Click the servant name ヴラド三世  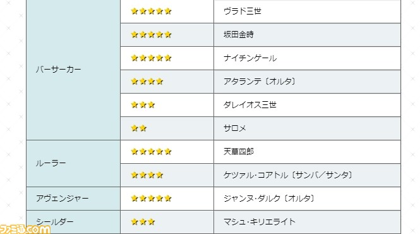coord(242,11)
